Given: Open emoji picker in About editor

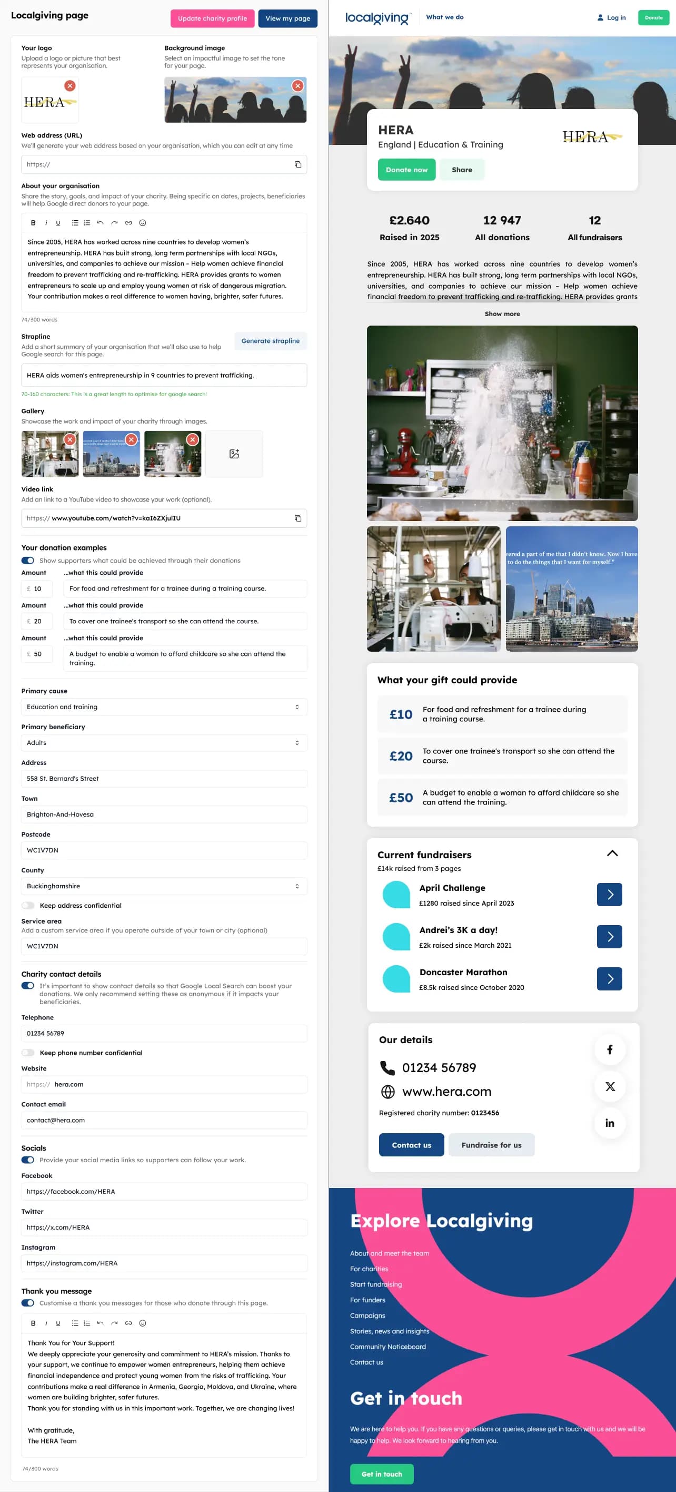Looking at the screenshot, I should [x=142, y=223].
